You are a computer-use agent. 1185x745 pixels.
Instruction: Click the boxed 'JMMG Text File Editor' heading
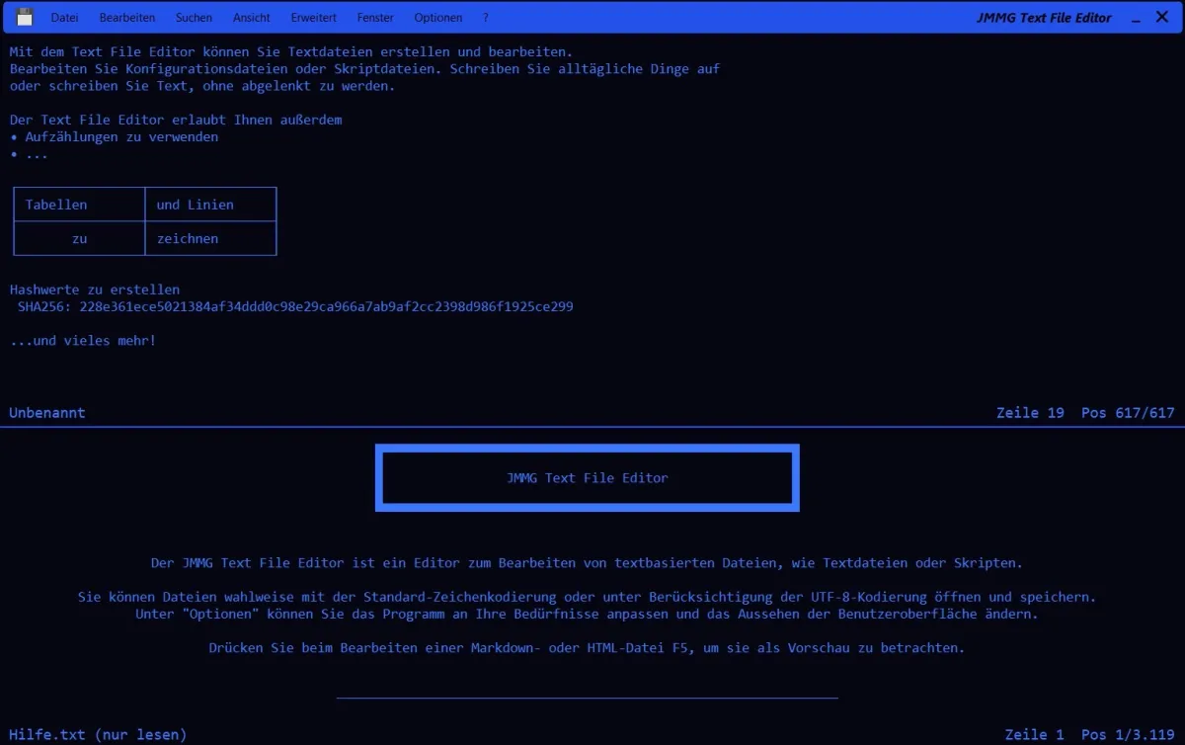coord(588,478)
